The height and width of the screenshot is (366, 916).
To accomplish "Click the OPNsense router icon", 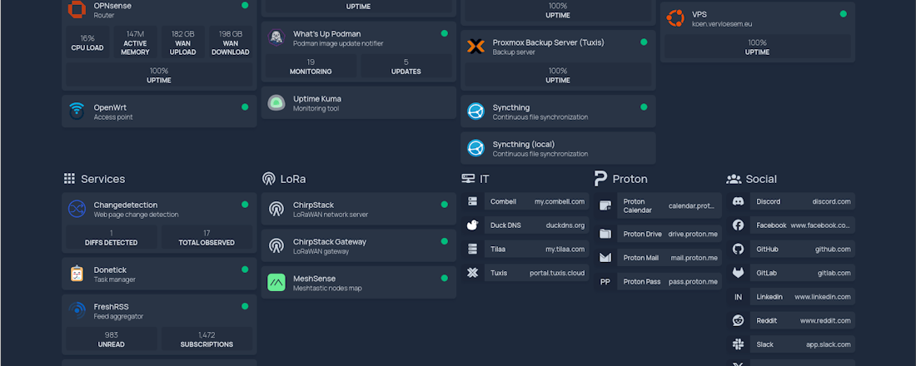I will 77,9.
